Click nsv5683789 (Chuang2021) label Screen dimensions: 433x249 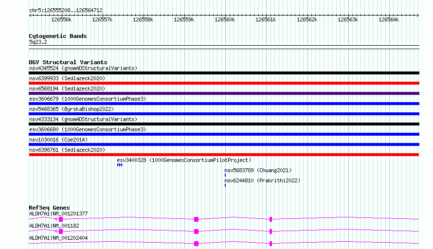pyautogui.click(x=258, y=170)
